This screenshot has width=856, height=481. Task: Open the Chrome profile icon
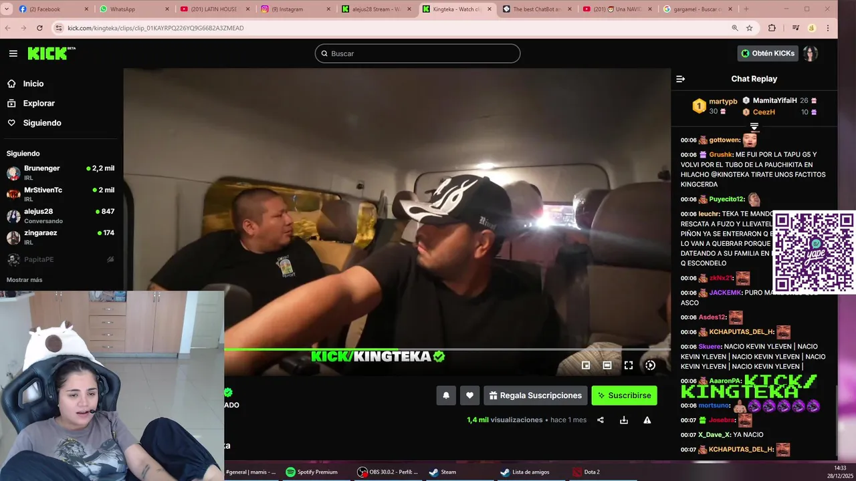pyautogui.click(x=811, y=28)
